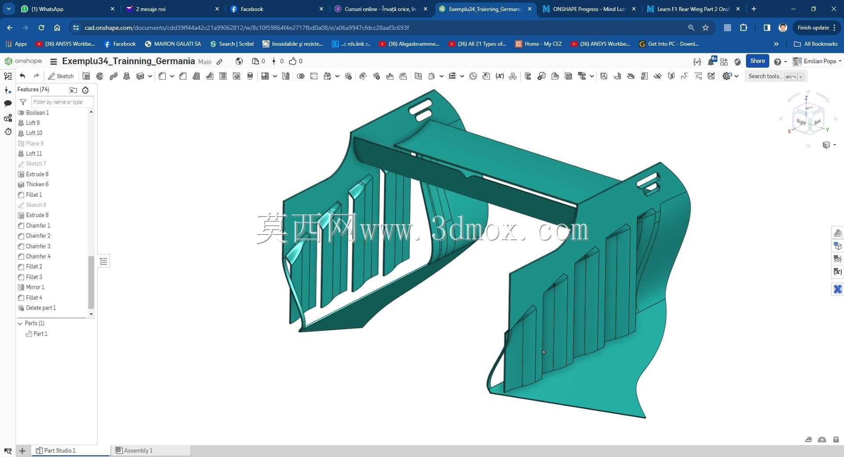Open the document hamburger menu
Screen dimensions: 844x457
coord(54,62)
